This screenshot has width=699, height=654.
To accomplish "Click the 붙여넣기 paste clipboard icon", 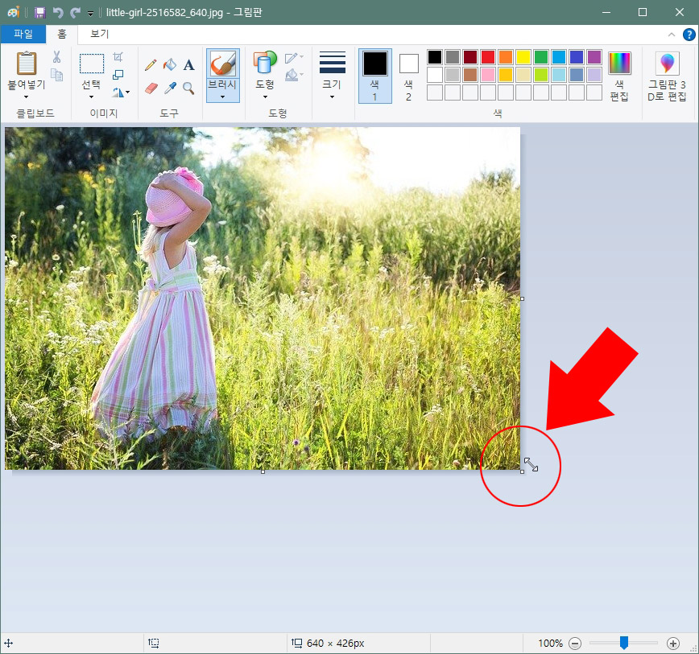I will click(27, 63).
